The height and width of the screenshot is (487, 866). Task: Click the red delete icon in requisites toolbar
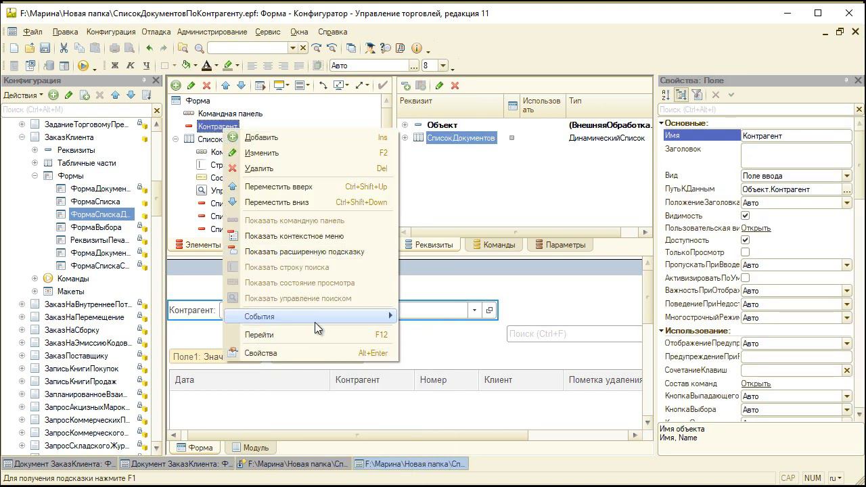(455, 85)
